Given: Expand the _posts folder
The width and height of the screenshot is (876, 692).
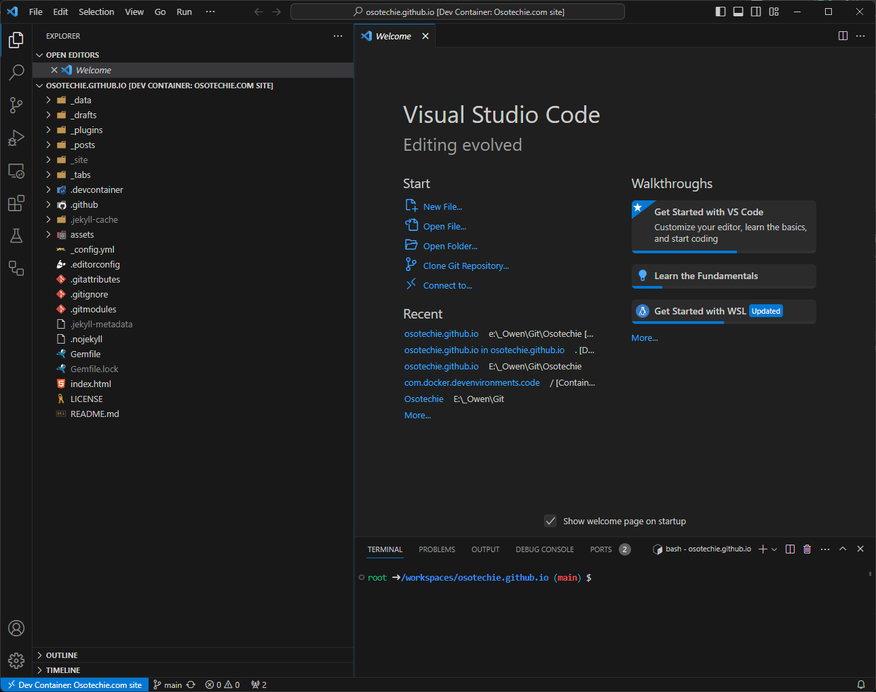Looking at the screenshot, I should (83, 145).
